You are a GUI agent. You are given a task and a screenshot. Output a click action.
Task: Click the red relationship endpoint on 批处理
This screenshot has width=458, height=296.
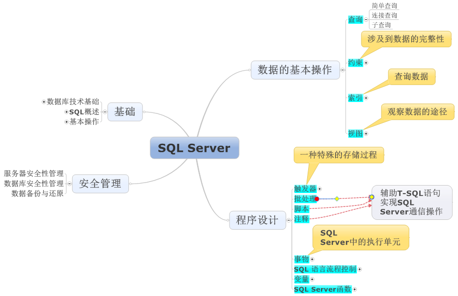pyautogui.click(x=316, y=198)
